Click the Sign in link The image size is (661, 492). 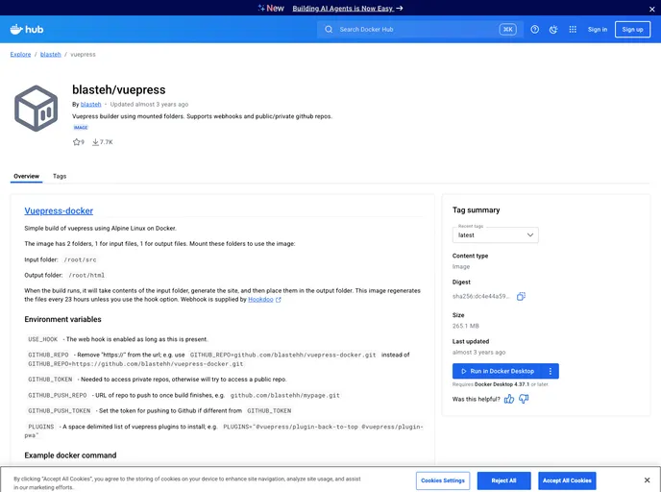tap(598, 29)
